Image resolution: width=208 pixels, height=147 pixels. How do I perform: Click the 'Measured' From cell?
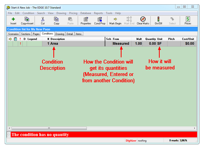coord(122,44)
